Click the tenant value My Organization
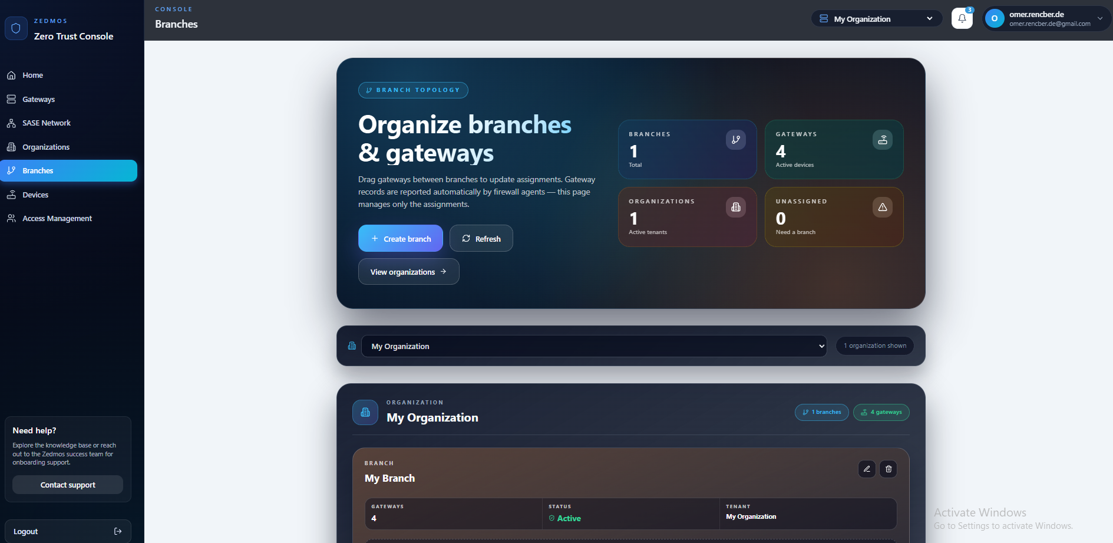This screenshot has height=543, width=1113. click(751, 516)
